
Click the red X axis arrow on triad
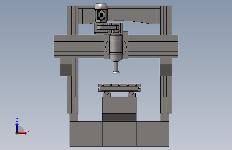[22, 133]
